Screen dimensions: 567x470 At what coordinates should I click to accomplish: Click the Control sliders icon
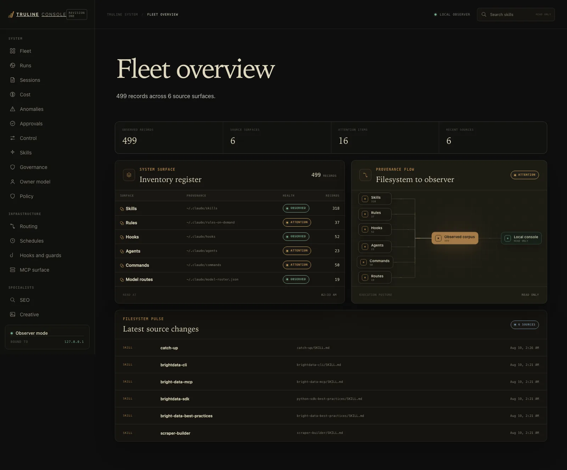click(x=13, y=138)
